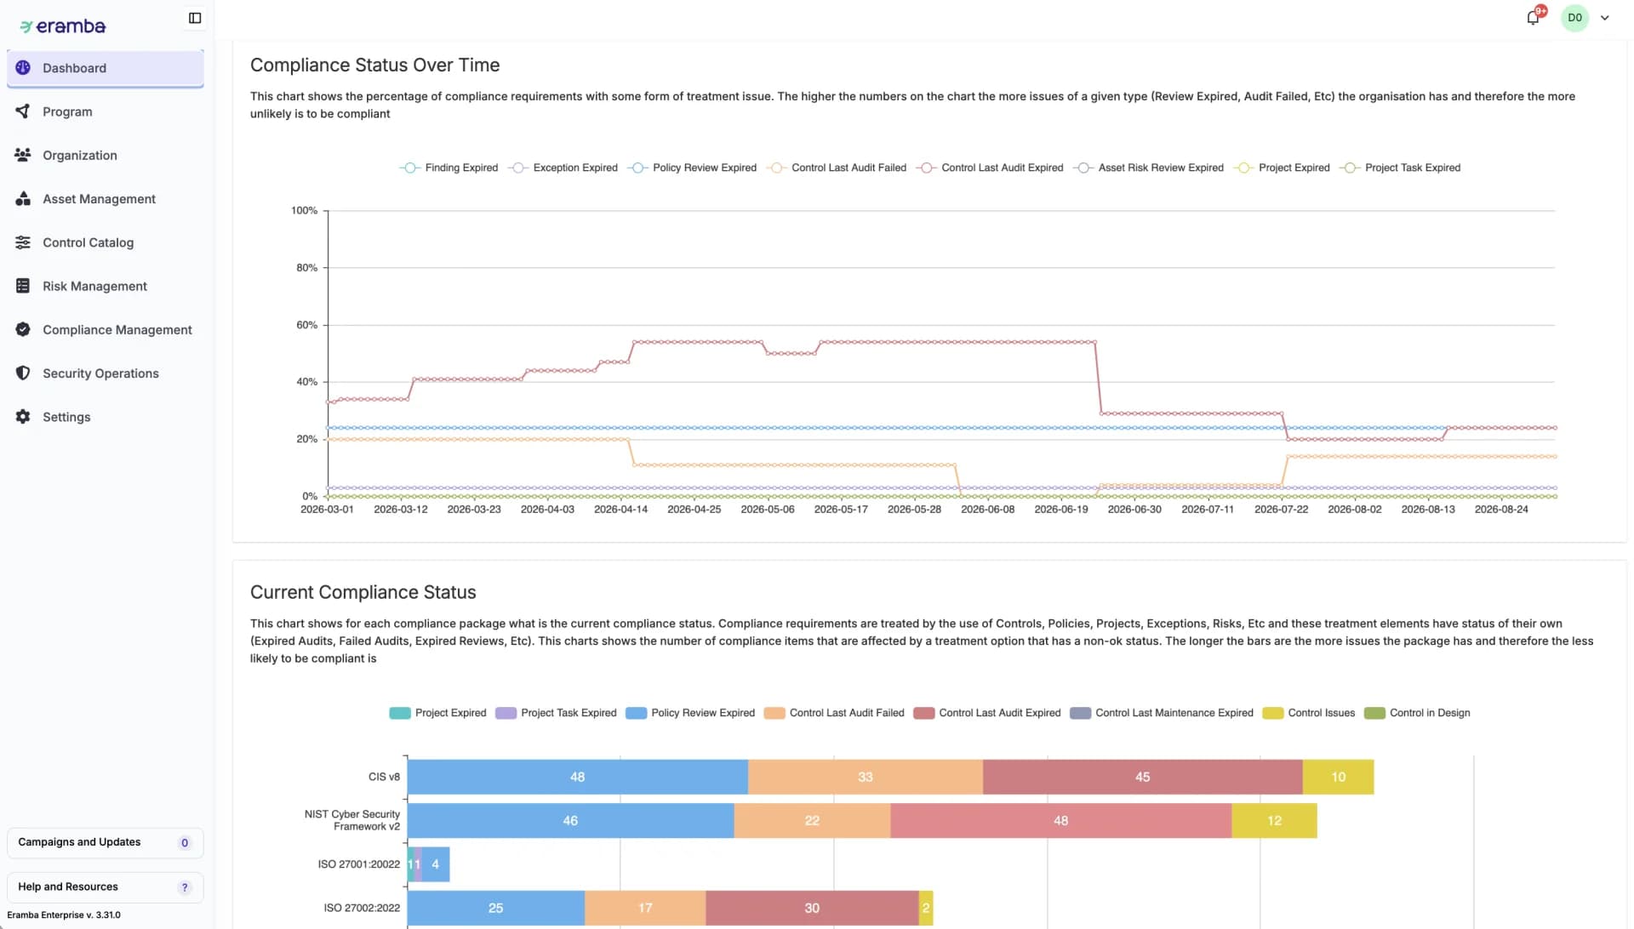Click Control Last Maintenance Expired swatch
The image size is (1634, 929).
pos(1081,713)
